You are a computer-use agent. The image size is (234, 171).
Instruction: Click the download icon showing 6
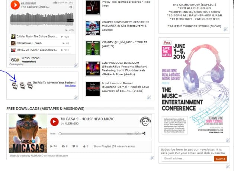(63, 146)
